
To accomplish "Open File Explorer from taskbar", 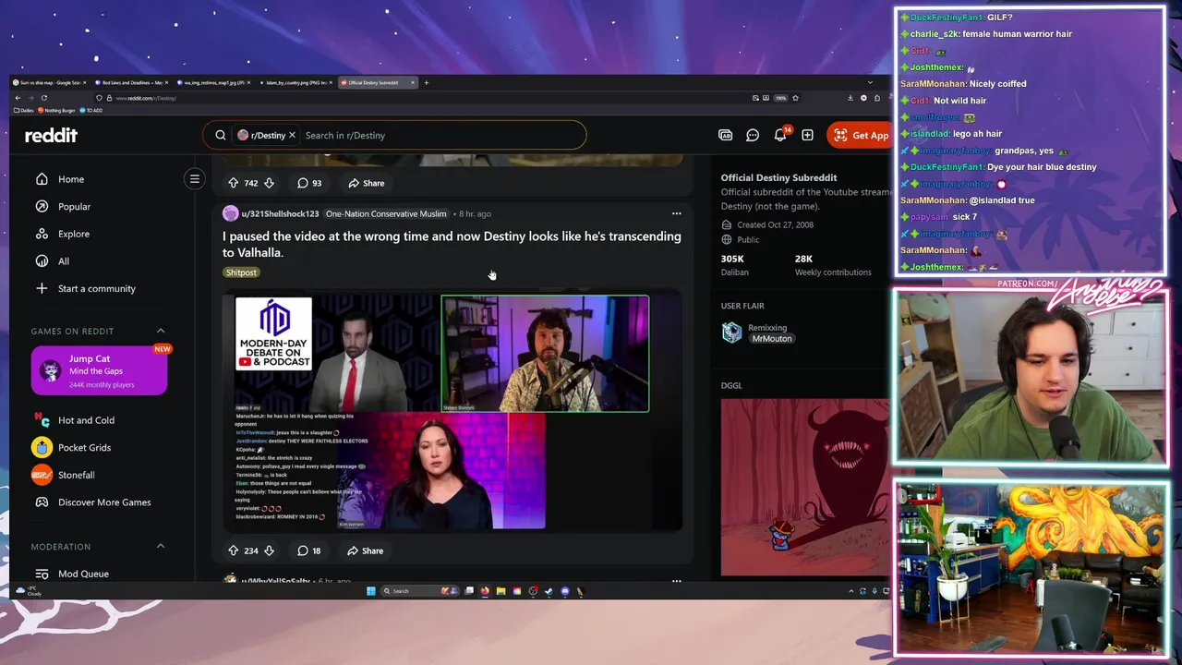I will pyautogui.click(x=501, y=591).
